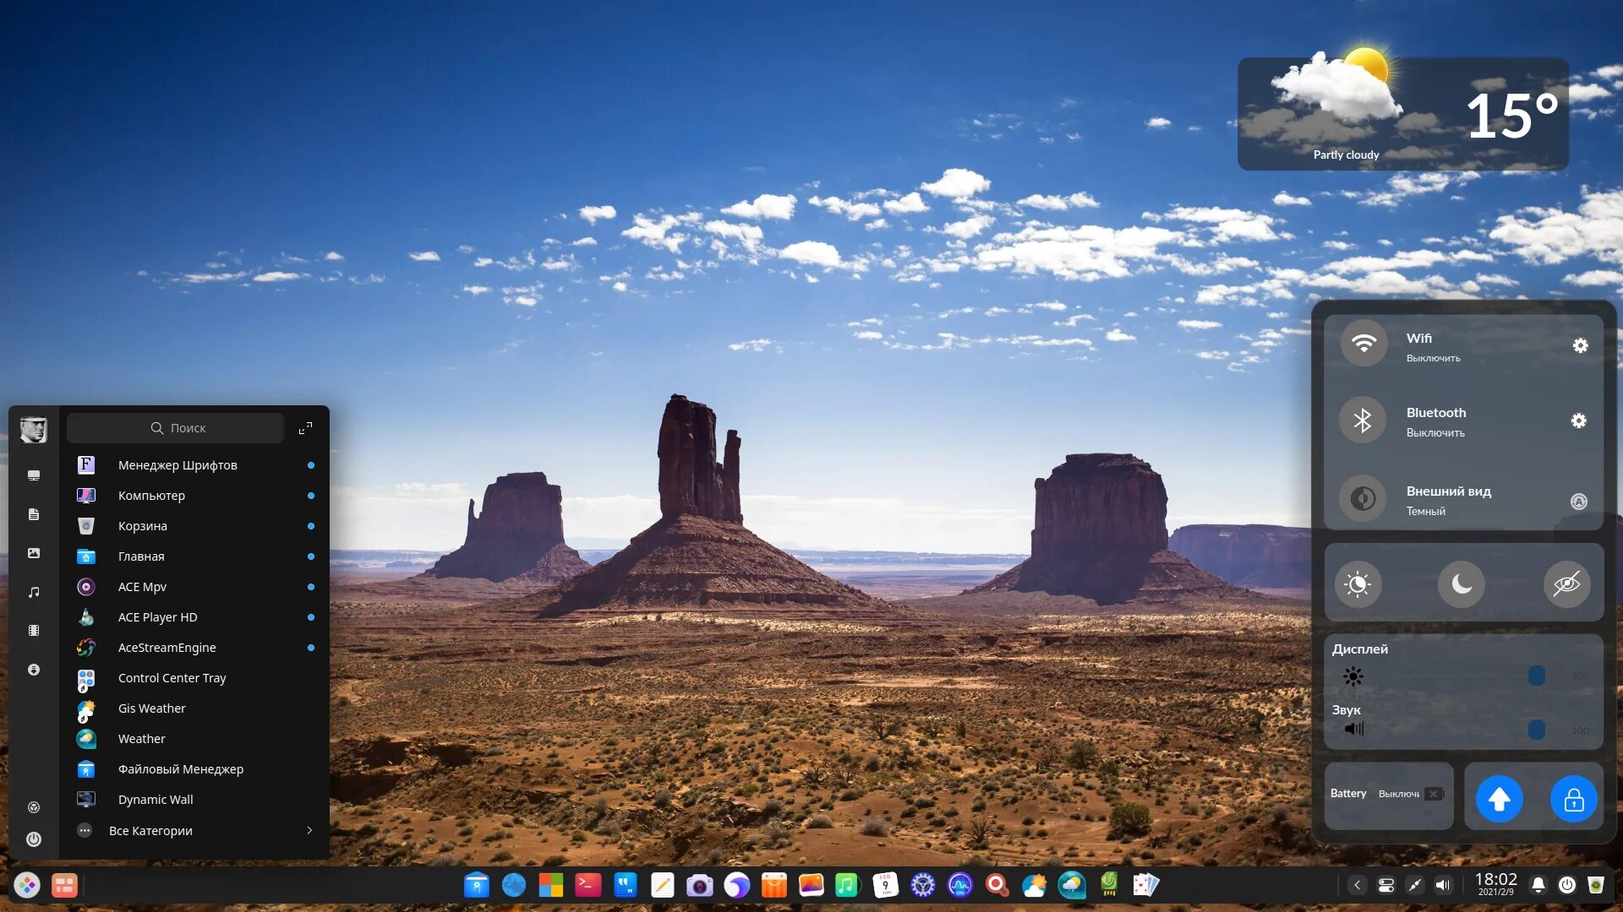Click Компьютер in the app menu
The height and width of the screenshot is (912, 1623).
point(150,496)
